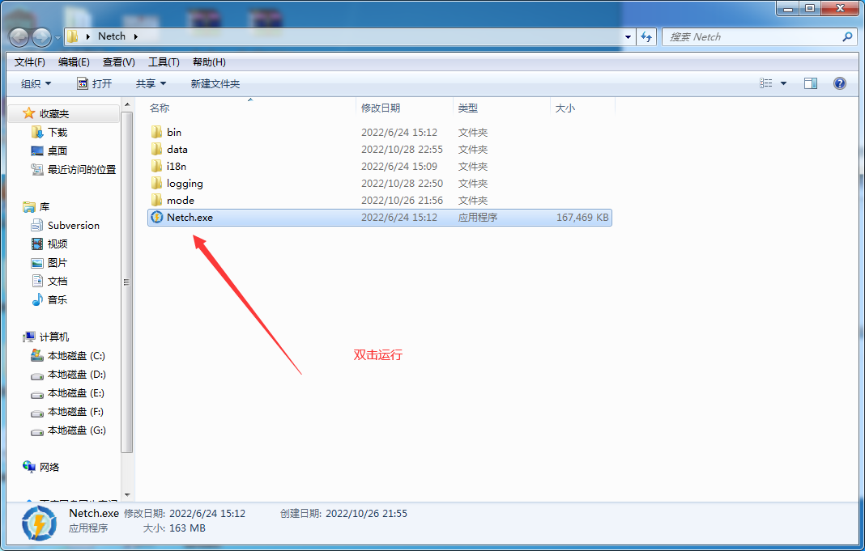Open the 文件(F) menu

pos(30,61)
